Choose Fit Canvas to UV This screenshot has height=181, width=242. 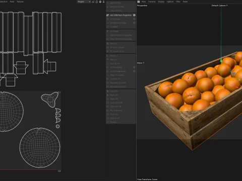(121, 51)
